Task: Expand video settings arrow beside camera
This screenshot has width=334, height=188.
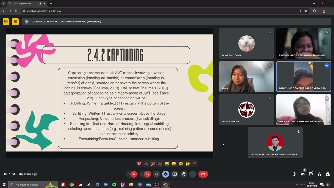Action: pos(142,174)
